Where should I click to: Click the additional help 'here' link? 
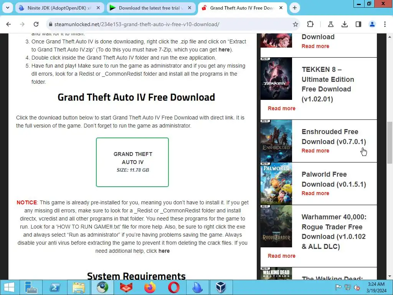pos(164,251)
